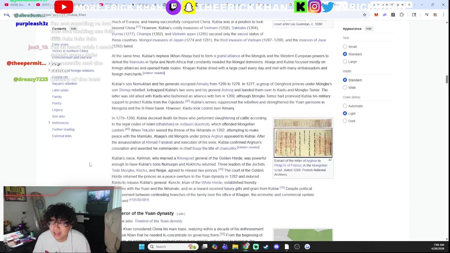Select Standard text size
This screenshot has height=253, width=450.
point(345,54)
